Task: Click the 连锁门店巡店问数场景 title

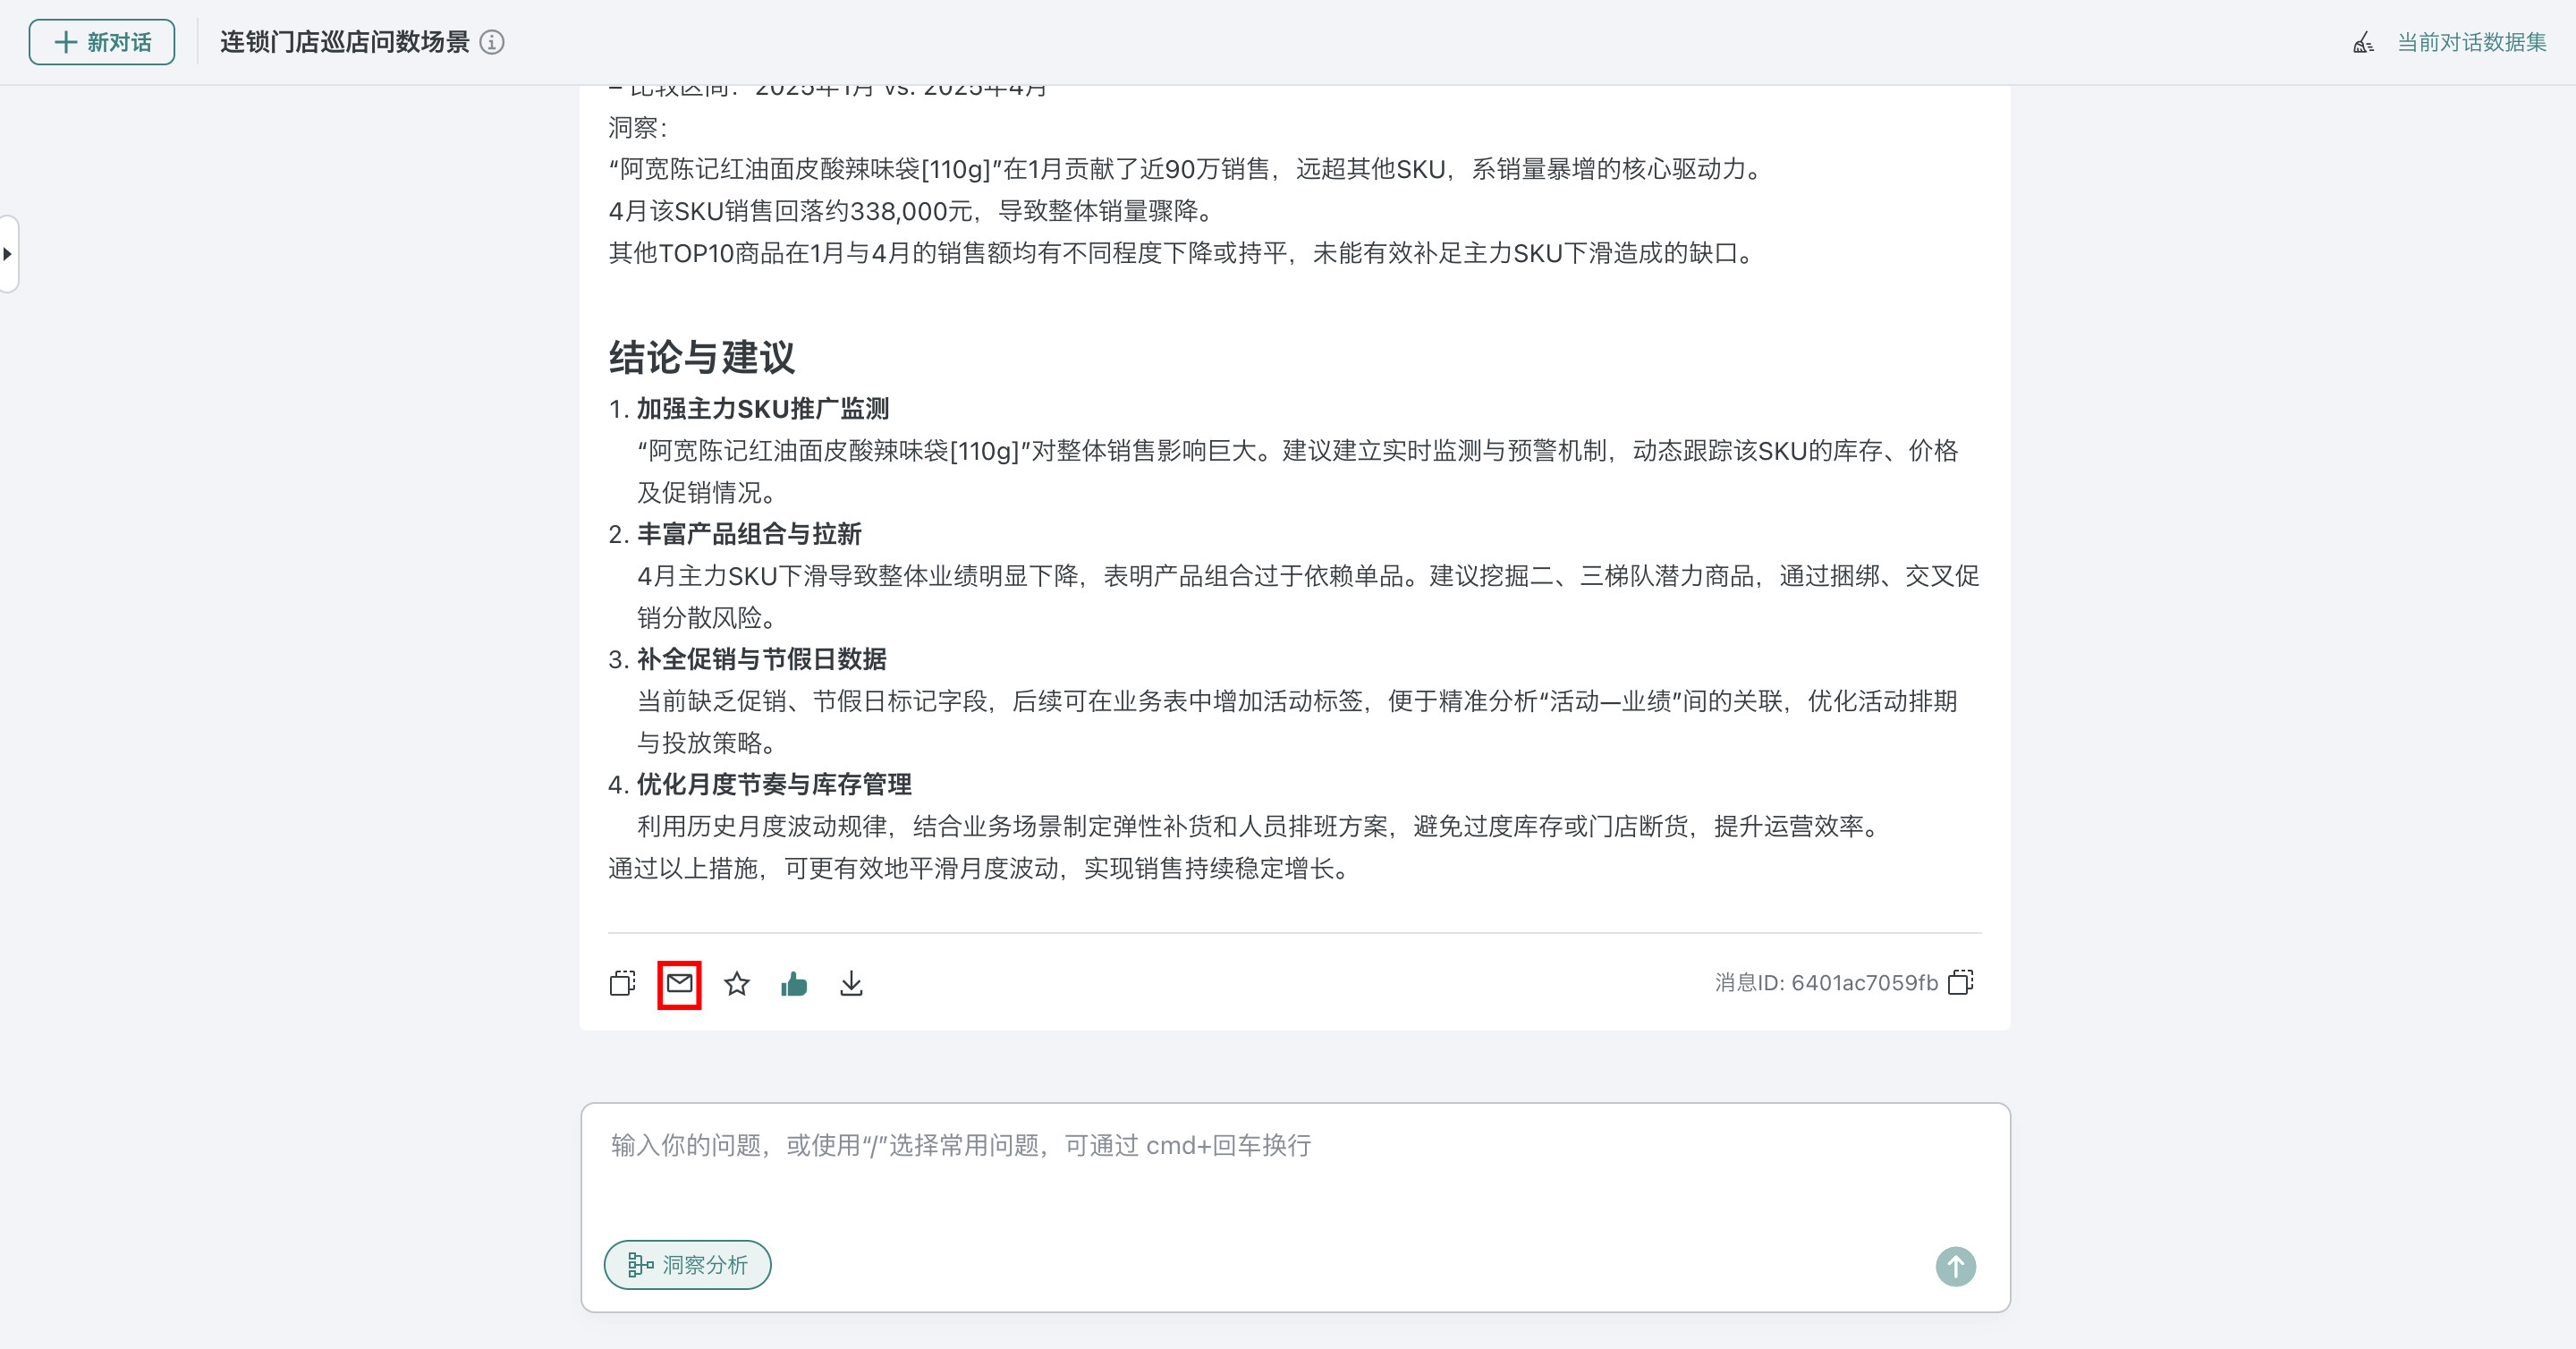Action: [344, 42]
